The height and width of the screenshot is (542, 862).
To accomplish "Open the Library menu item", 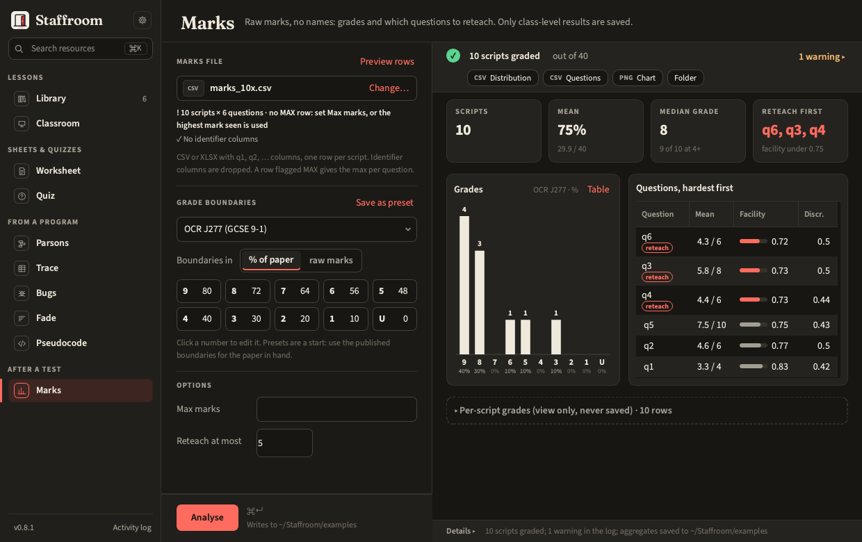I will [81, 99].
